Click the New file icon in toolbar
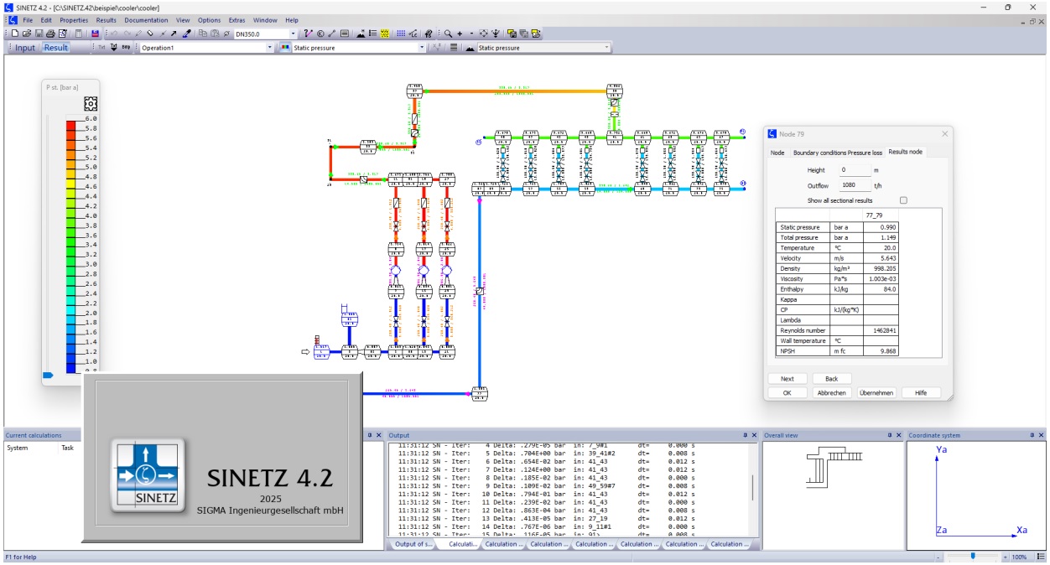The image size is (1050, 565). pyautogui.click(x=16, y=34)
